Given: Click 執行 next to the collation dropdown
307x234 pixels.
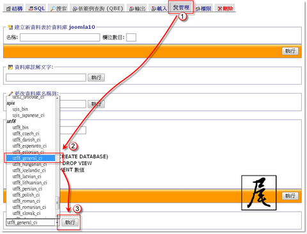Looking at the screenshot, I should (x=70, y=222).
